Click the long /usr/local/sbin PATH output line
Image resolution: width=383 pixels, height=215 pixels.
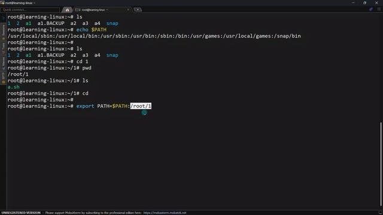point(154,36)
